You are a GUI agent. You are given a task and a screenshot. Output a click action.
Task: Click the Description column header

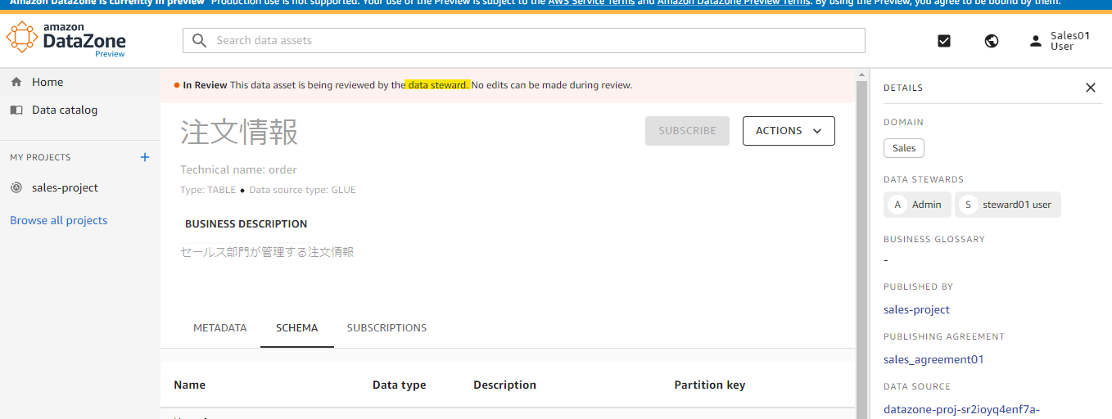click(x=504, y=385)
